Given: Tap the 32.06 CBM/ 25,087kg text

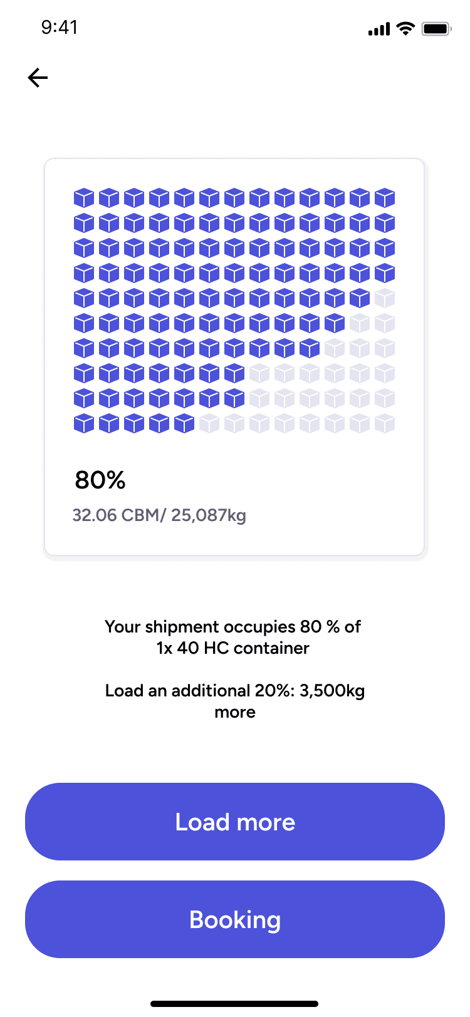Looking at the screenshot, I should [159, 515].
